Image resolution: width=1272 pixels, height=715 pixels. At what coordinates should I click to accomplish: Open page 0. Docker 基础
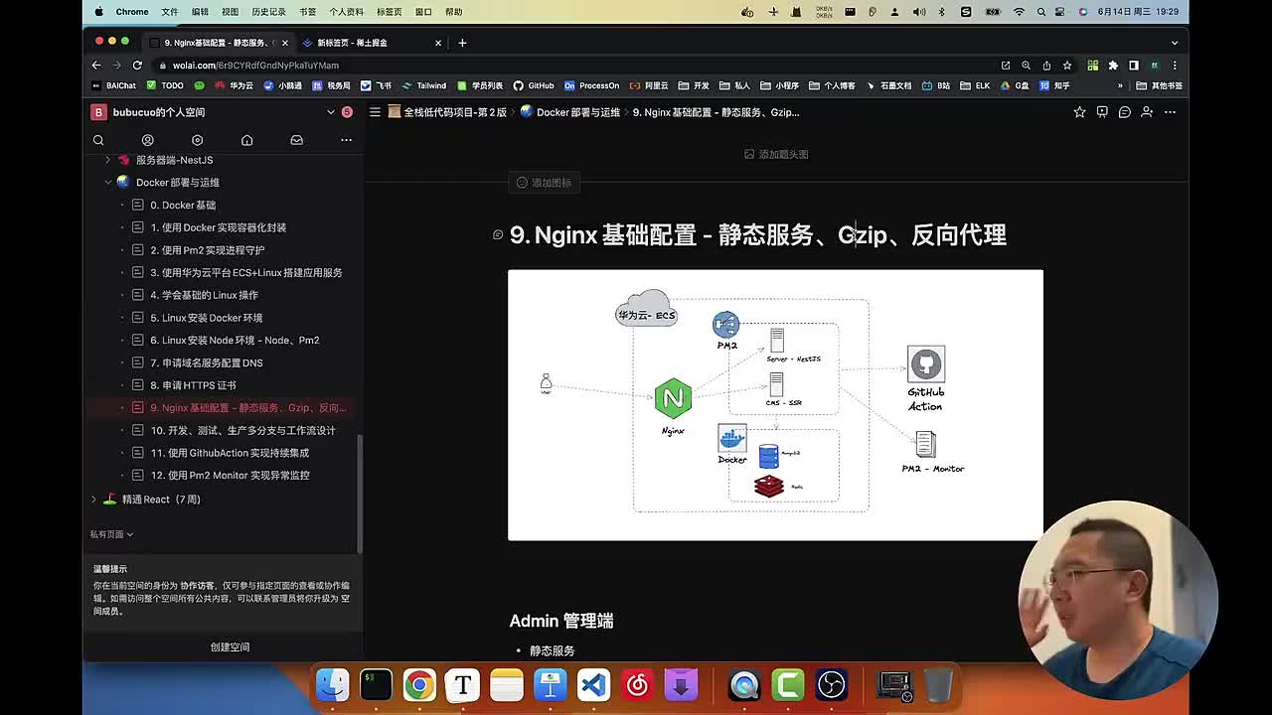[x=183, y=206]
